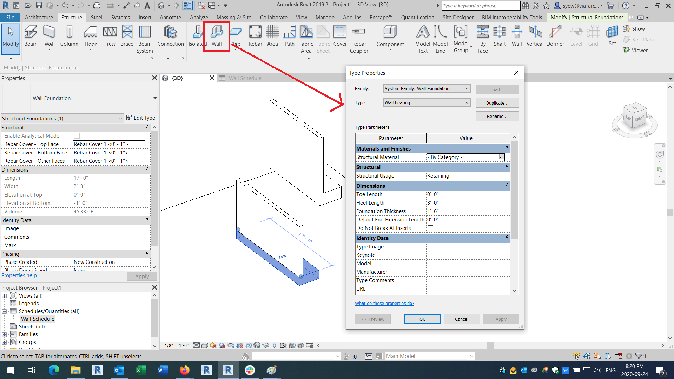Toggle Do Not Break At Inserts checkbox

tap(430, 228)
